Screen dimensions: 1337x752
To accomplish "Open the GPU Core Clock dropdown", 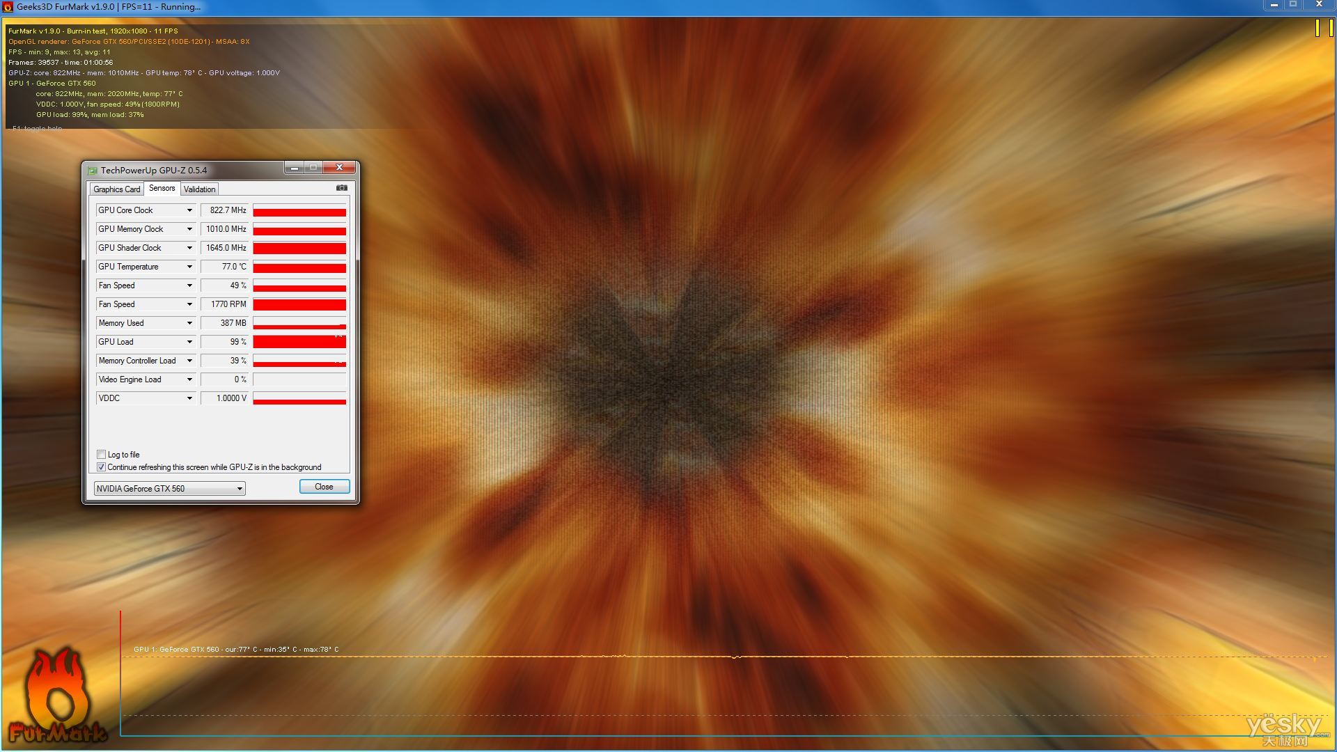I will (x=189, y=210).
